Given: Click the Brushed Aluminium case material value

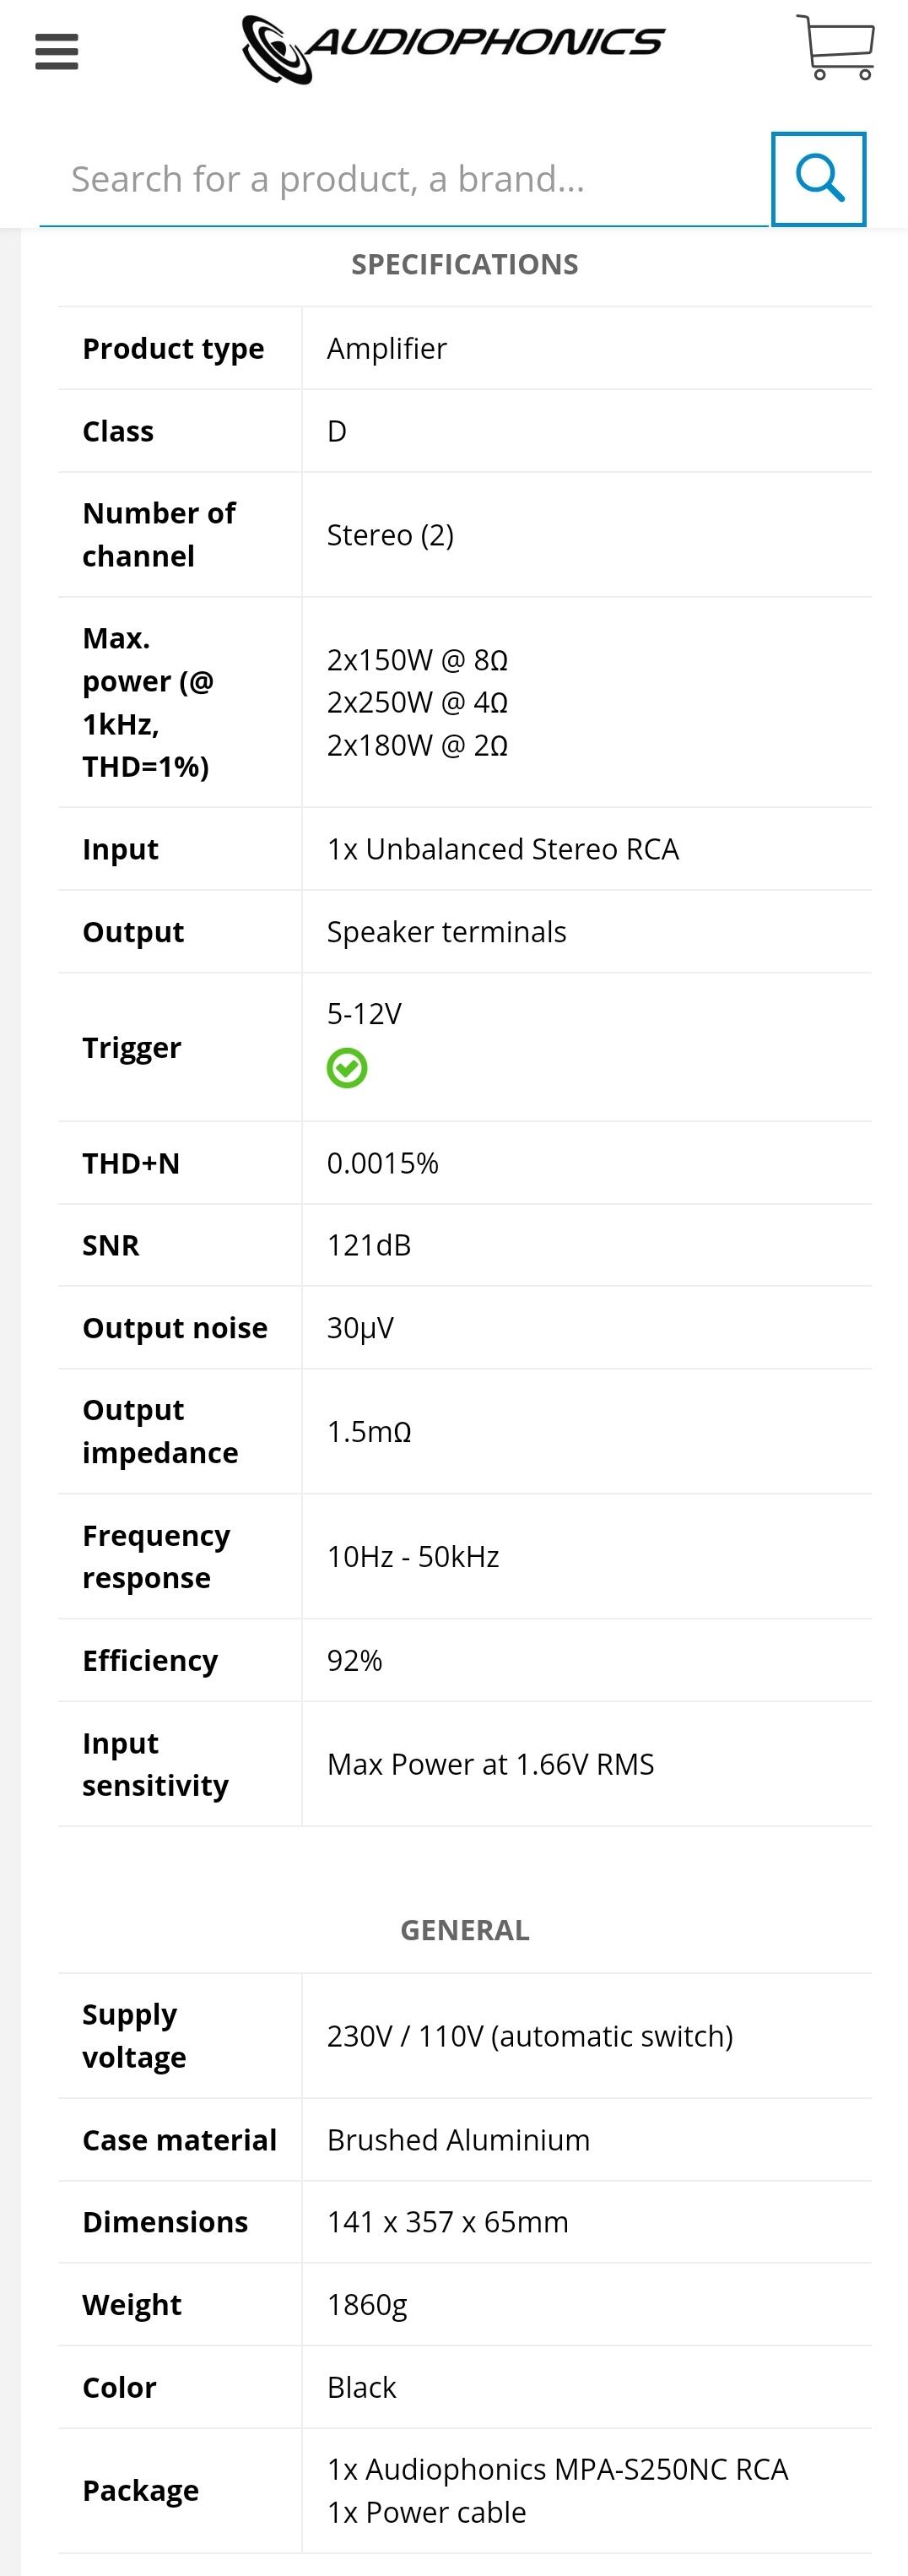Looking at the screenshot, I should click(458, 2140).
